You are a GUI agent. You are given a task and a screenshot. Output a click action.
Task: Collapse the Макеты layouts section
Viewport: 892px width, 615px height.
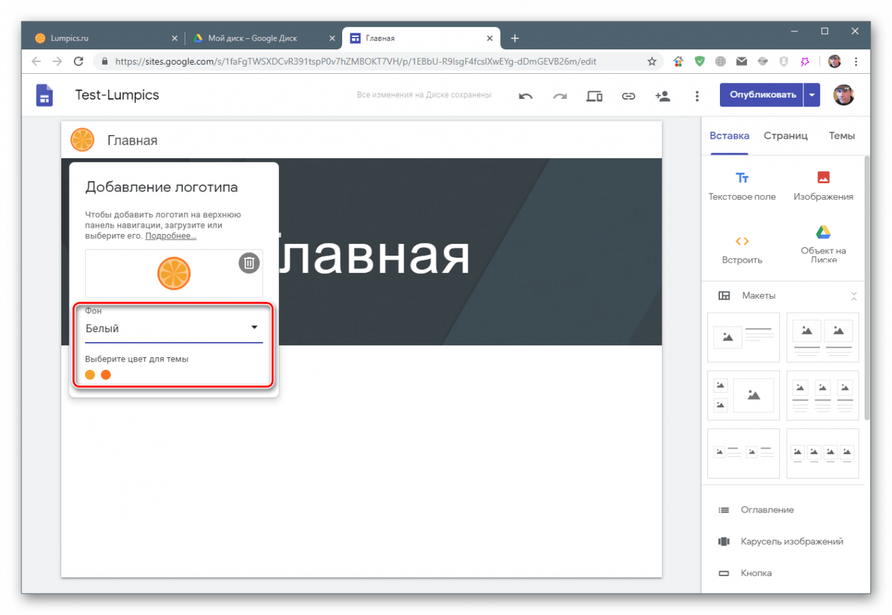tap(854, 296)
